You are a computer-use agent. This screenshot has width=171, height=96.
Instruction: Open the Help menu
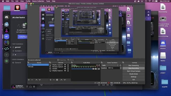pos(53,1)
